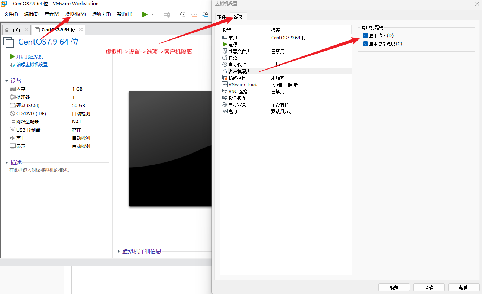Click the 关闭时间同步 summary text

284,85
